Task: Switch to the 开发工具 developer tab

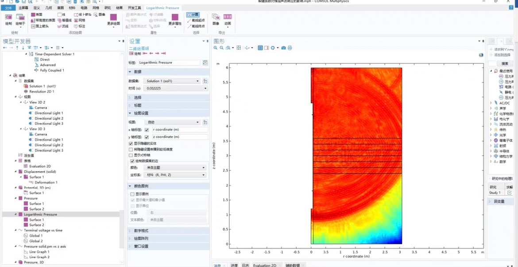Action: click(x=135, y=8)
